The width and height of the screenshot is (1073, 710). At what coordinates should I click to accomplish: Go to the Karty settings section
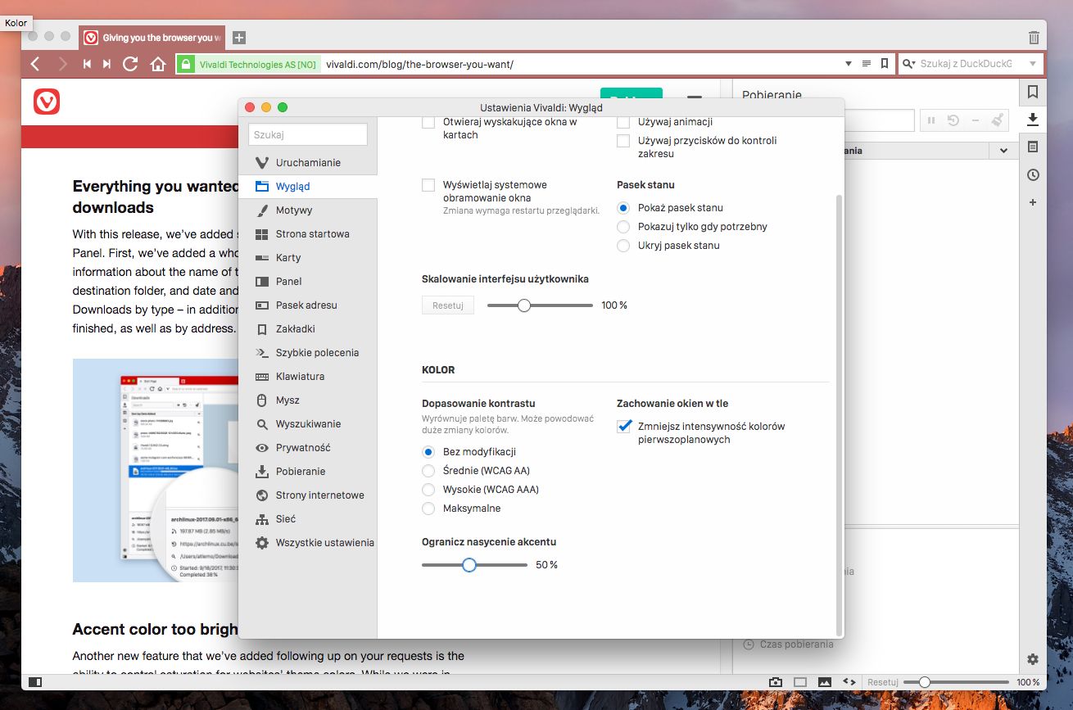(308, 258)
